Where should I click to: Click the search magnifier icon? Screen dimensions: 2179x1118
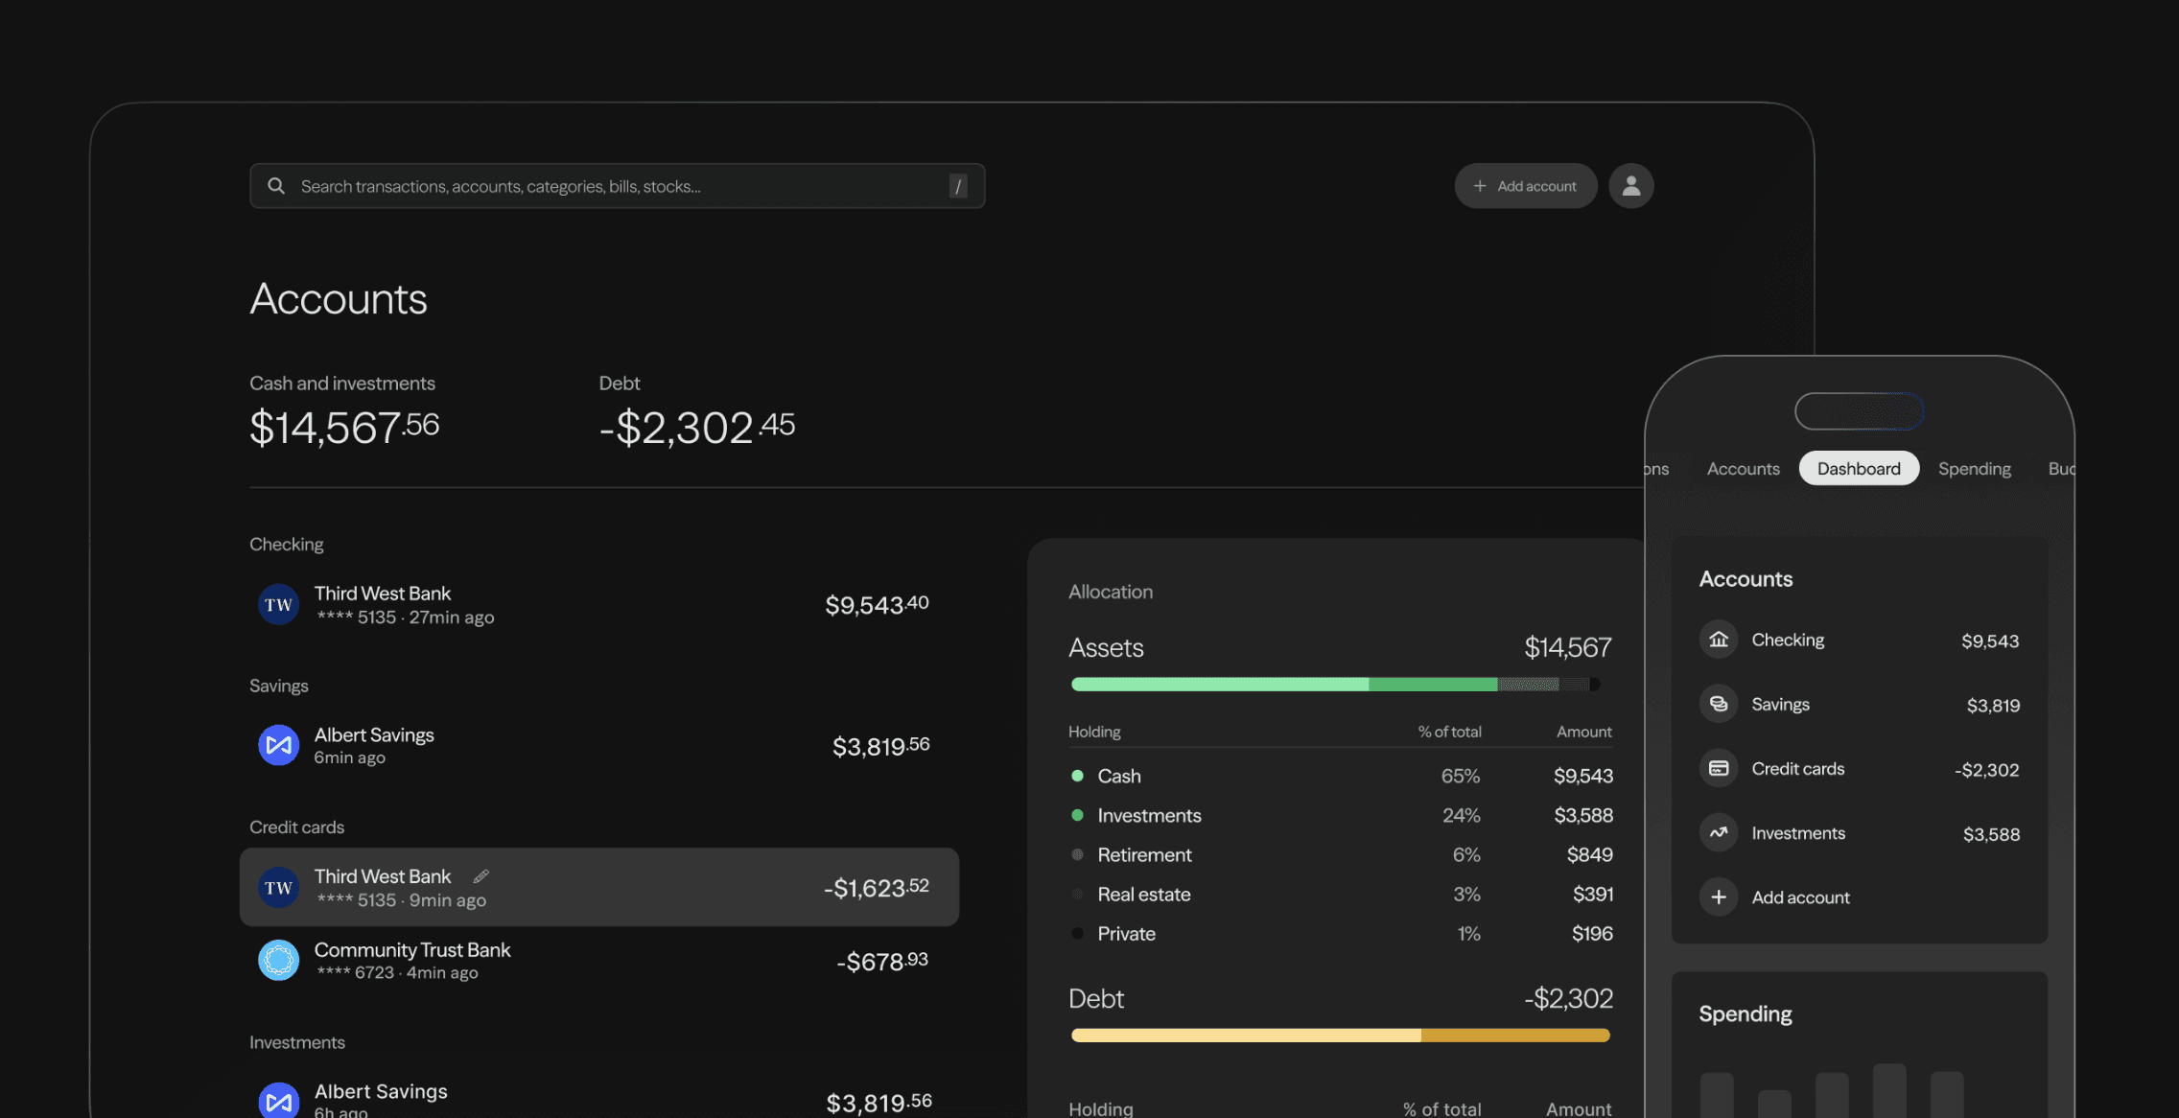(276, 186)
